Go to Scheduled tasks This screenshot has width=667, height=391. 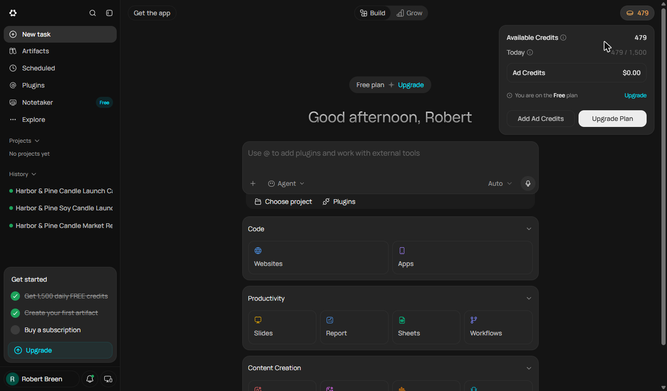click(x=60, y=68)
